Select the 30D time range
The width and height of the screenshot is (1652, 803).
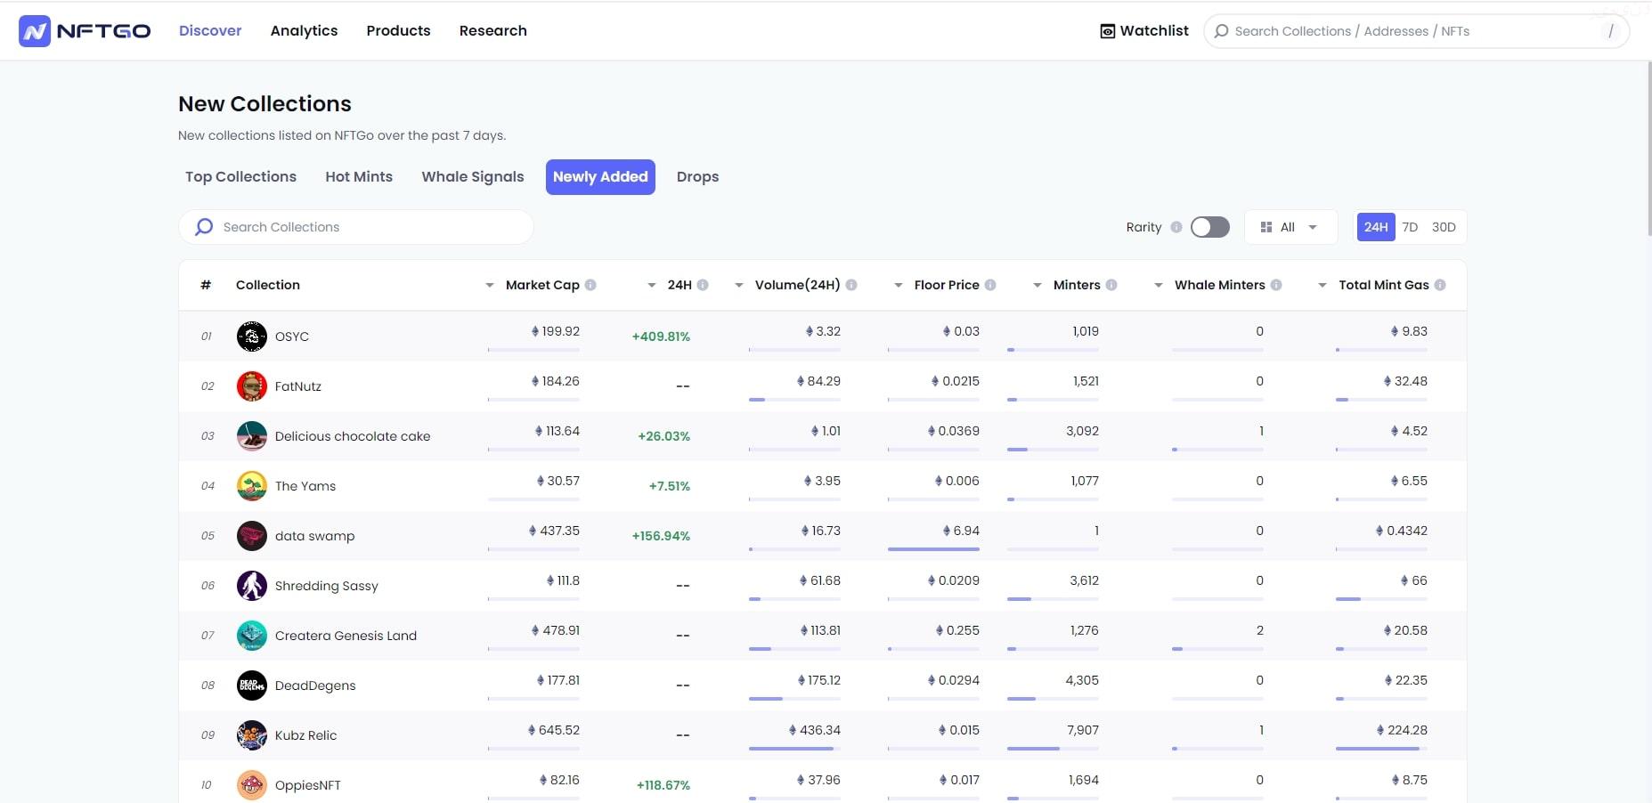pyautogui.click(x=1444, y=227)
